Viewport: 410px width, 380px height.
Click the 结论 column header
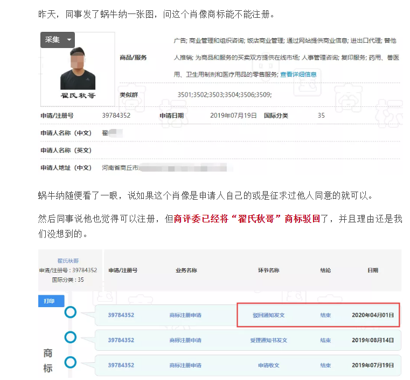tap(325, 270)
